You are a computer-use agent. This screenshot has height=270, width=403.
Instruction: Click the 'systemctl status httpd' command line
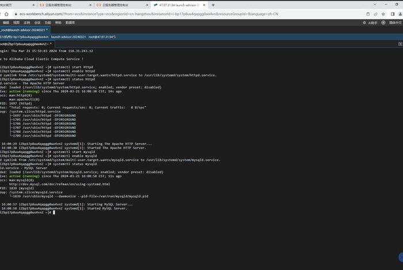pyautogui.click(x=74, y=79)
